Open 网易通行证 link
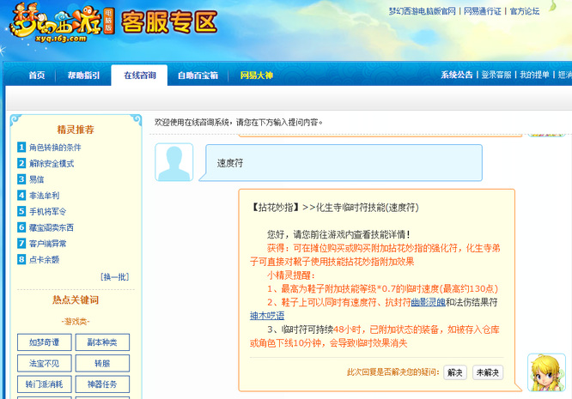The height and width of the screenshot is (399, 572). (483, 11)
